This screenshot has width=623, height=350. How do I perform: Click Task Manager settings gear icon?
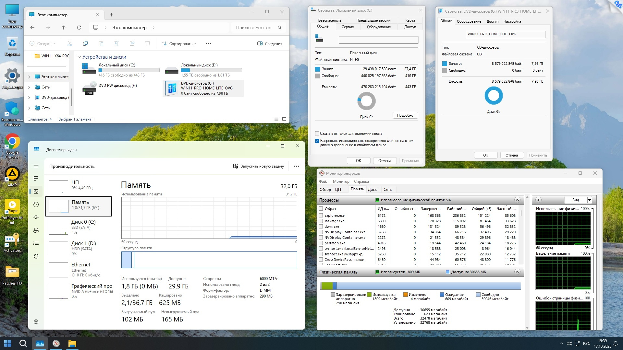pyautogui.click(x=36, y=322)
